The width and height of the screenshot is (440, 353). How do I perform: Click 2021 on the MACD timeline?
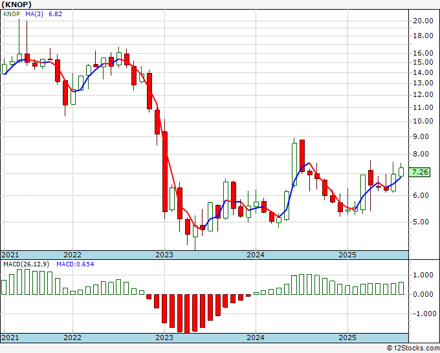10,337
